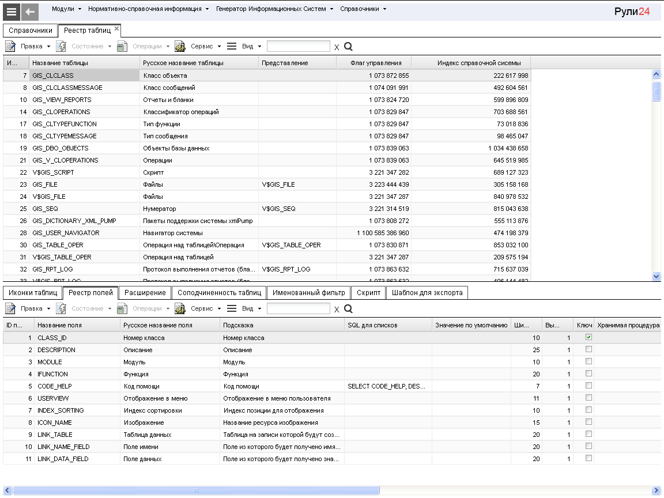This screenshot has width=664, height=498.
Task: Expand the lower Сервис dropdown
Action: coord(220,309)
